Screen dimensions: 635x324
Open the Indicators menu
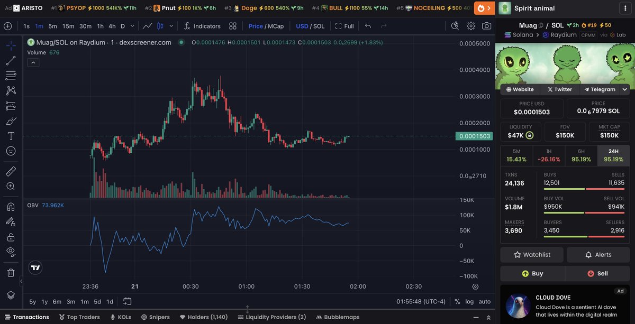point(202,26)
